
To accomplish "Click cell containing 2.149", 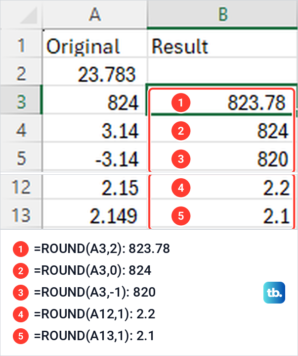I will (95, 214).
